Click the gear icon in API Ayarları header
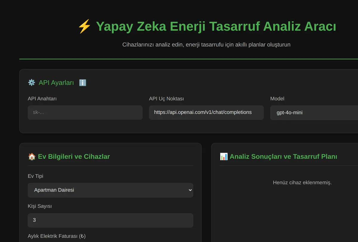 tap(31, 83)
